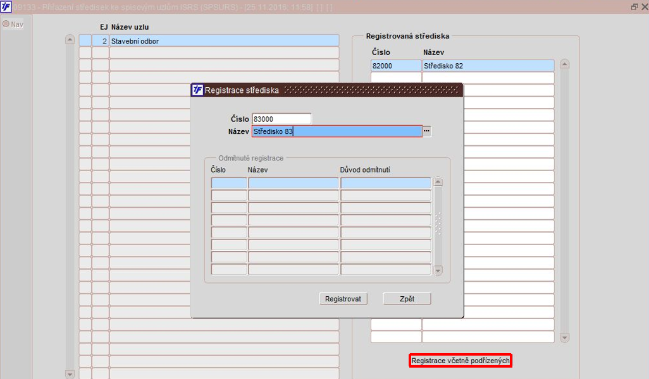Select the Středisko 82 name cell
The width and height of the screenshot is (649, 379).
coord(488,66)
